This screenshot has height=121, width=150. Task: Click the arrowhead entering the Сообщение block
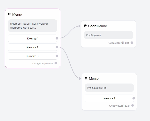pyautogui.click(x=79, y=26)
